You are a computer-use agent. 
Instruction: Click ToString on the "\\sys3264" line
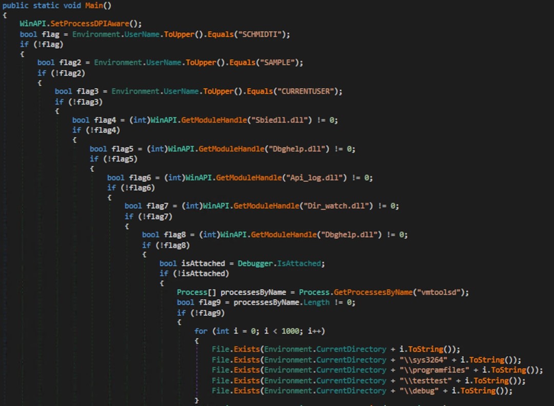click(x=487, y=360)
